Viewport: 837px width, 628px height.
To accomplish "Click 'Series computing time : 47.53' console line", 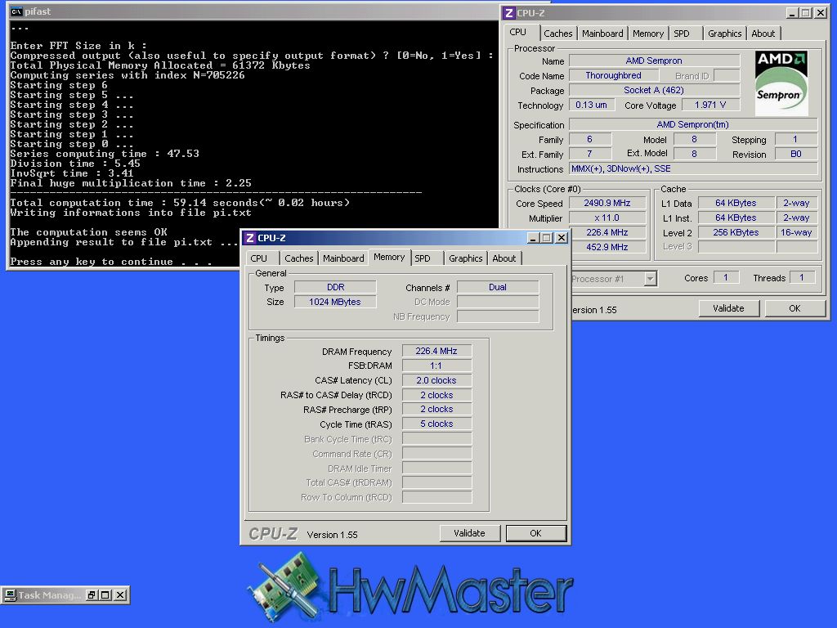I will point(105,154).
